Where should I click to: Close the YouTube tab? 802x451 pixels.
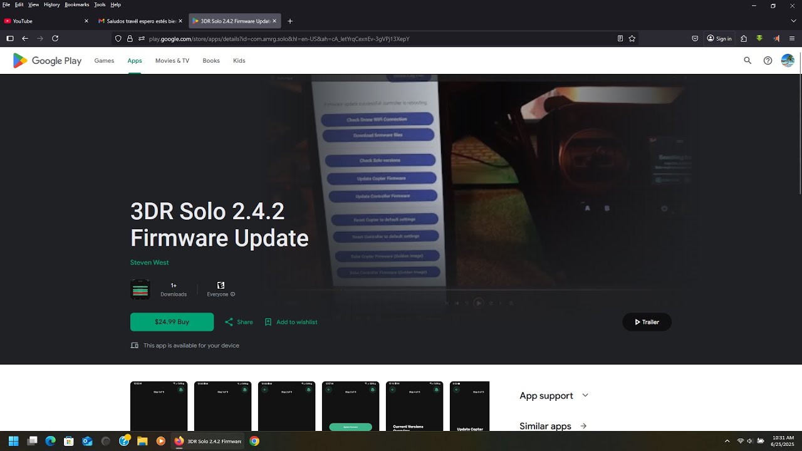[x=86, y=21]
